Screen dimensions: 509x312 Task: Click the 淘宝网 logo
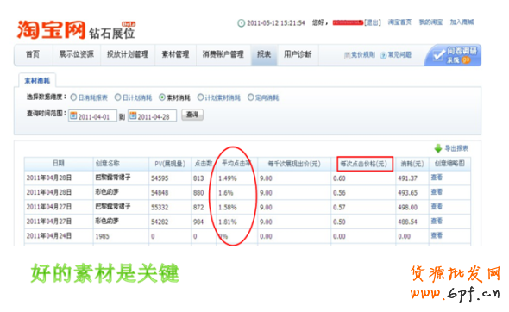pos(51,30)
